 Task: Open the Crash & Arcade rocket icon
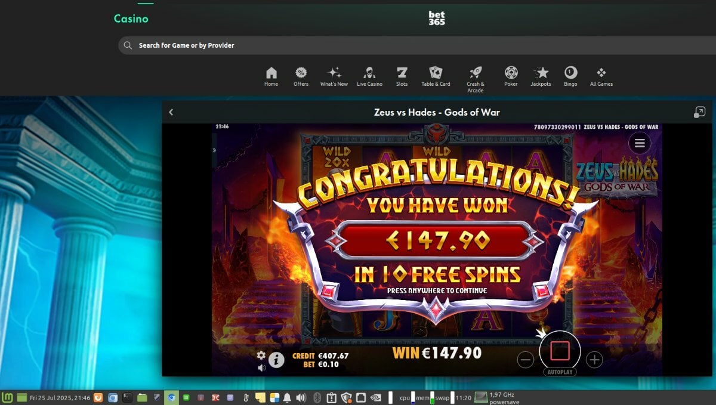pyautogui.click(x=476, y=73)
